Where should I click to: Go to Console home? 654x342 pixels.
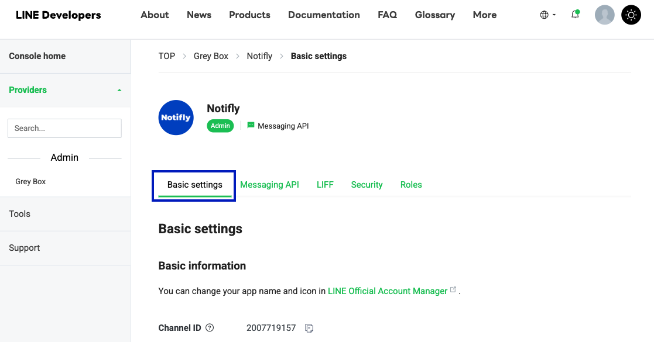coord(37,56)
